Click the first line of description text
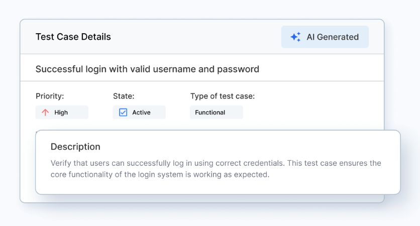This screenshot has height=226, width=420. point(216,163)
